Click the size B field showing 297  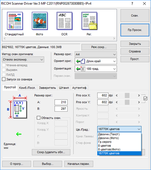(x=61, y=109)
